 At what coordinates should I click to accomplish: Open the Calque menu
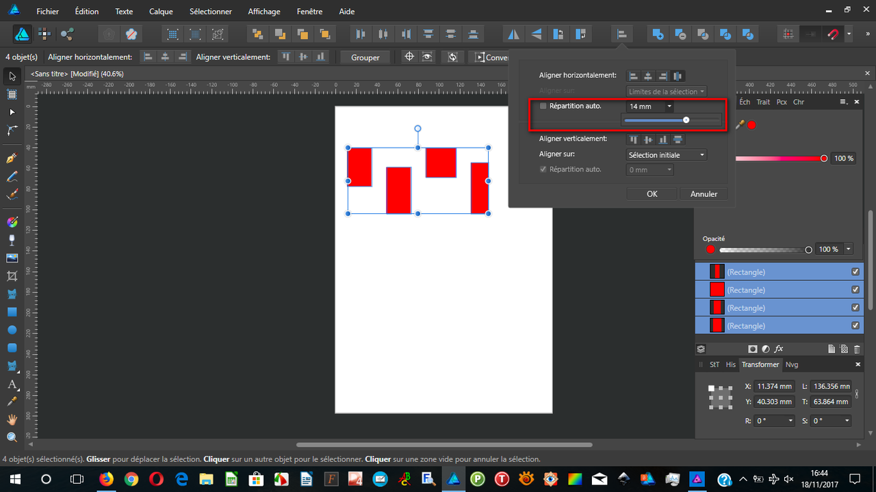(x=161, y=12)
